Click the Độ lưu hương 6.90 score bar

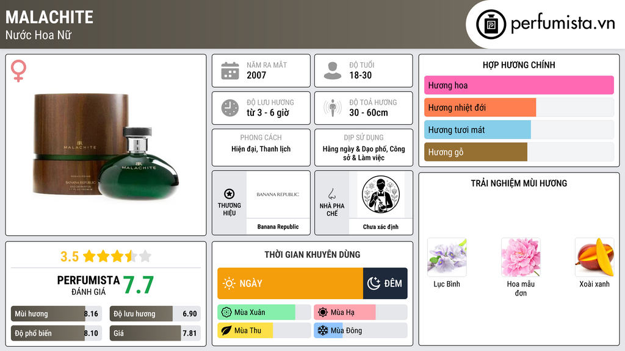point(155,314)
